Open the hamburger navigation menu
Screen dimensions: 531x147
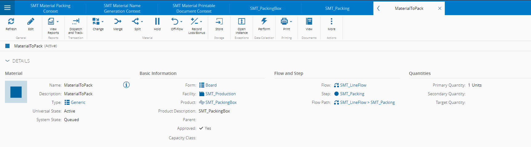coord(7,8)
